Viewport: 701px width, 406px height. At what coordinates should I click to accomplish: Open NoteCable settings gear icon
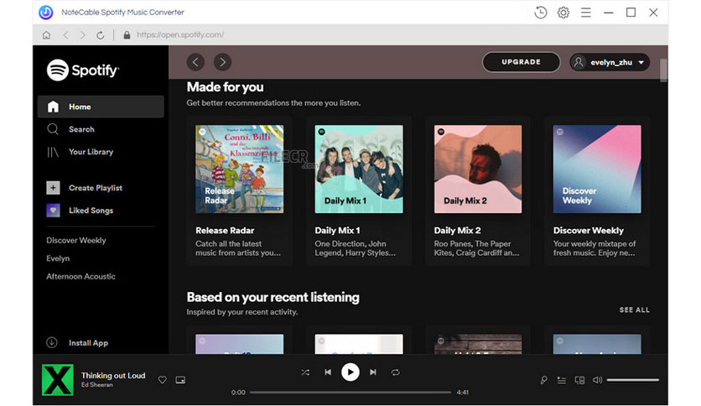pyautogui.click(x=563, y=13)
